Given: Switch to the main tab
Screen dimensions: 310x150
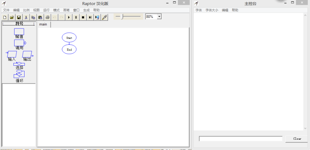Looking at the screenshot, I should click(43, 24).
